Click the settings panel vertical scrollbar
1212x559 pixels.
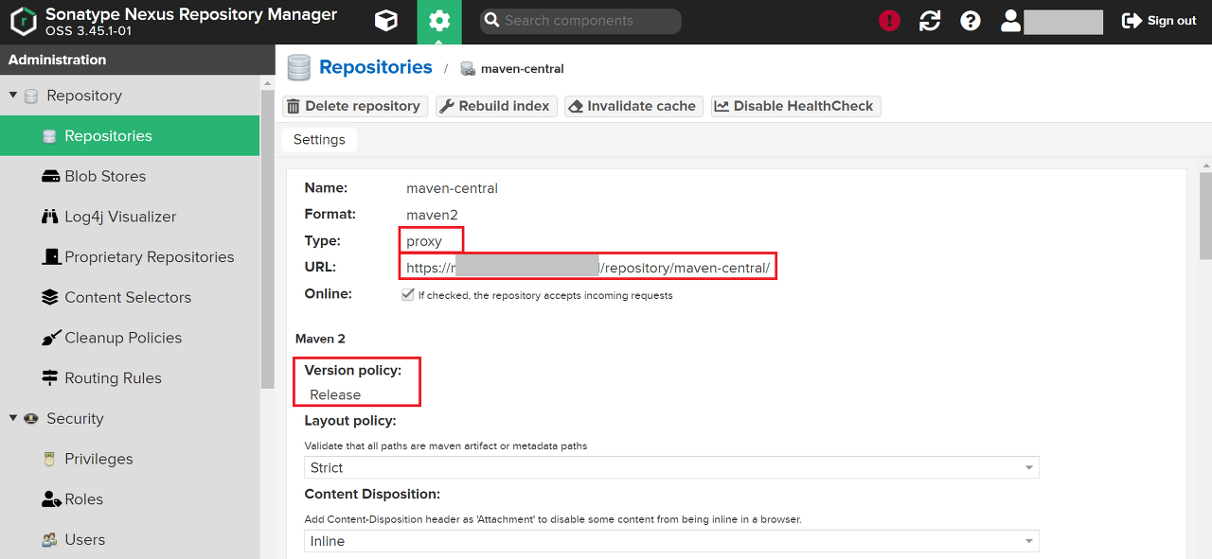coord(1205,215)
